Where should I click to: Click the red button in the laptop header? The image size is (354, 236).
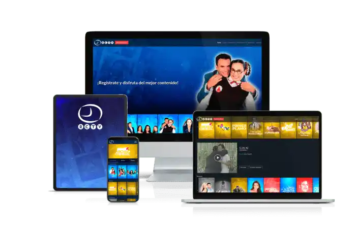(x=218, y=119)
